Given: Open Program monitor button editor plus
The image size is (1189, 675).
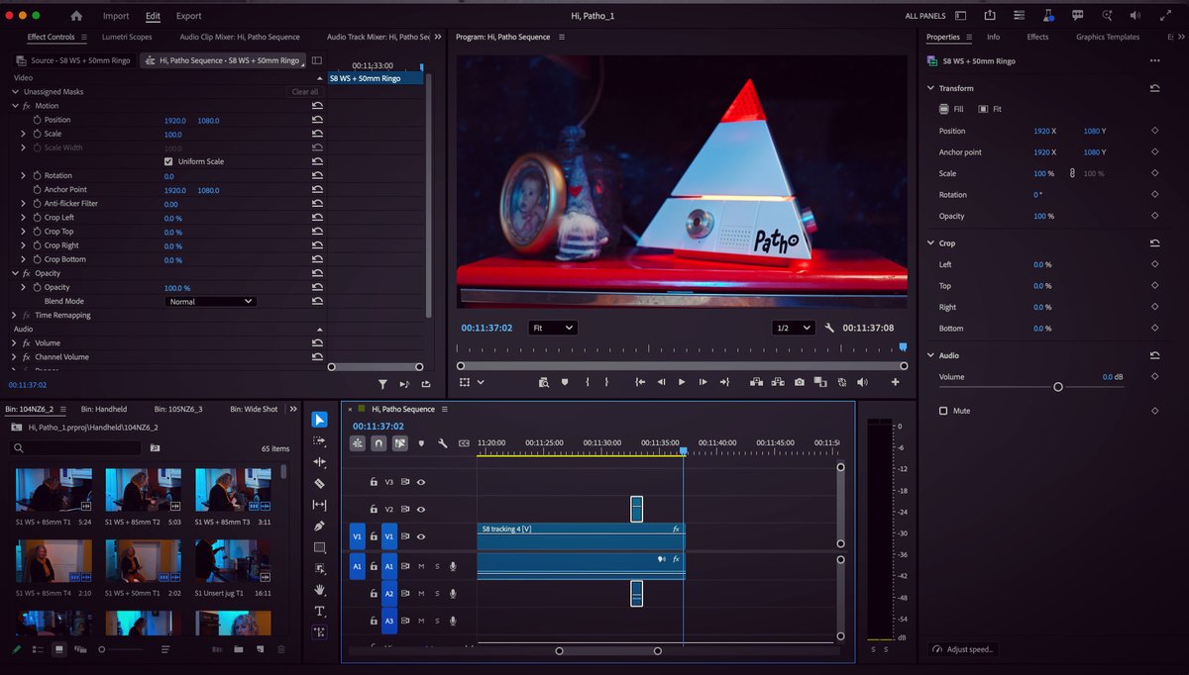Looking at the screenshot, I should click(x=896, y=382).
